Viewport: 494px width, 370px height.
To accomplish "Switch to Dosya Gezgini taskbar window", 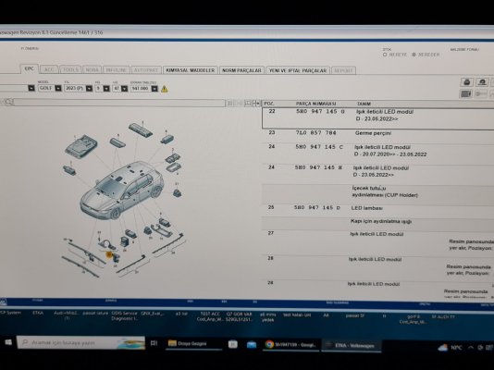I will point(192,343).
